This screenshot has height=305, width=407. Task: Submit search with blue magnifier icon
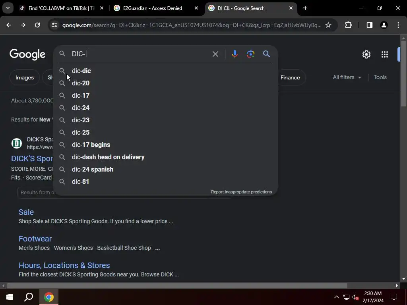[x=266, y=54]
